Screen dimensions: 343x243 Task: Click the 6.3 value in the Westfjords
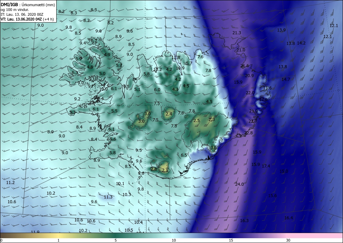click(75, 72)
